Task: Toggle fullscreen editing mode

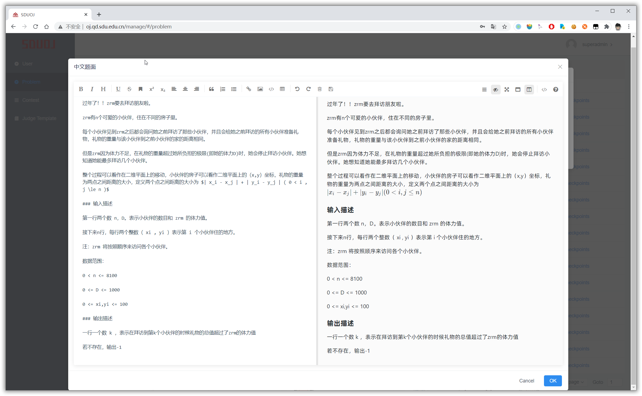Action: [x=507, y=90]
